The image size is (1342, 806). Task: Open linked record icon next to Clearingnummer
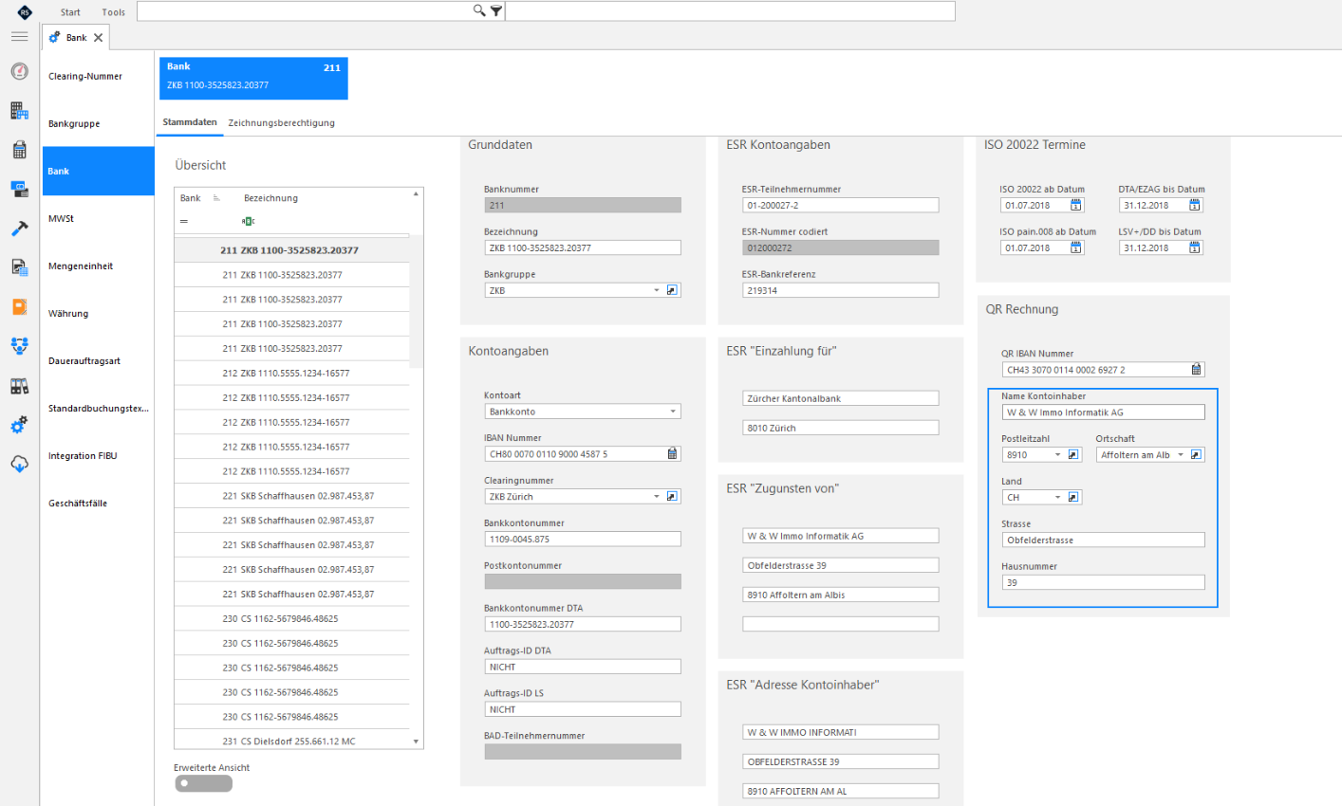(672, 496)
